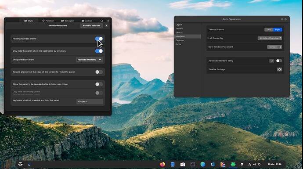303x169 pixels.
Task: Open the Focused windows dropdown
Action: (x=89, y=60)
